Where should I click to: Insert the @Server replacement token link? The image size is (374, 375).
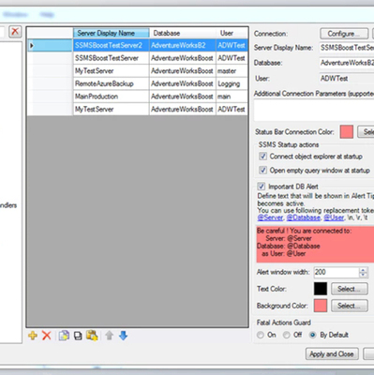click(270, 217)
